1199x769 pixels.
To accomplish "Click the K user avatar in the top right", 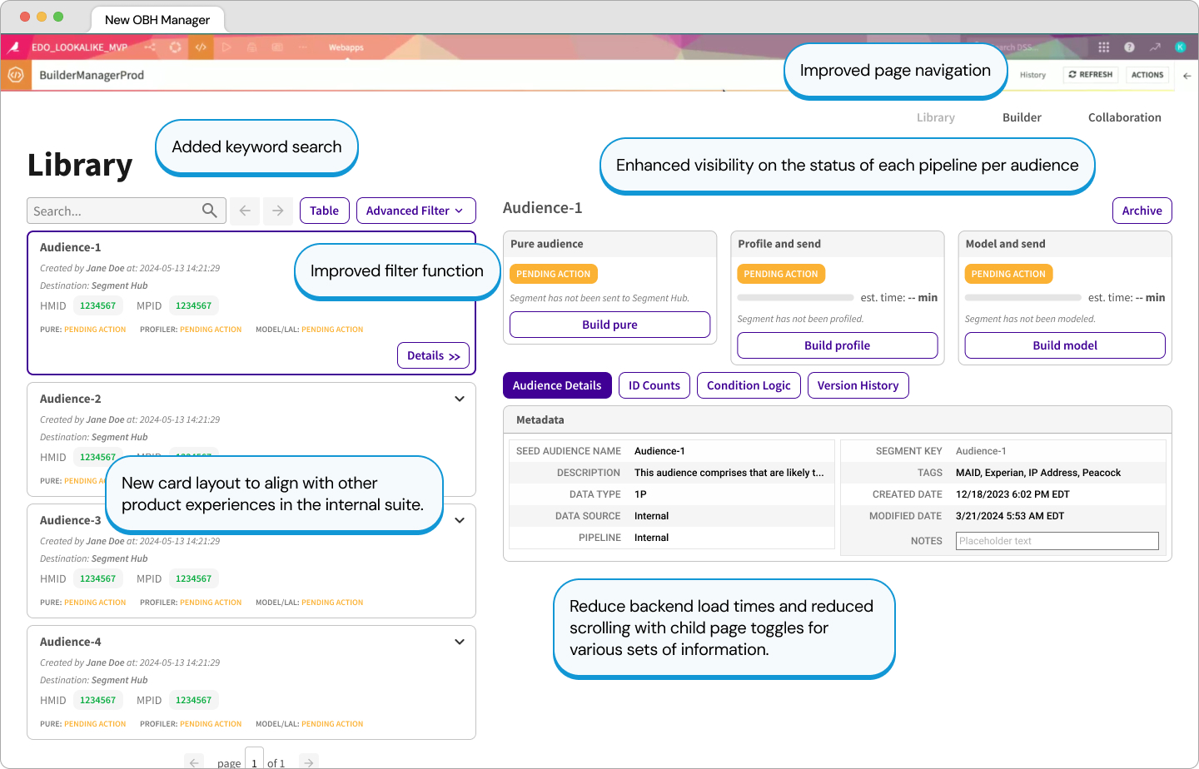I will [x=1180, y=47].
